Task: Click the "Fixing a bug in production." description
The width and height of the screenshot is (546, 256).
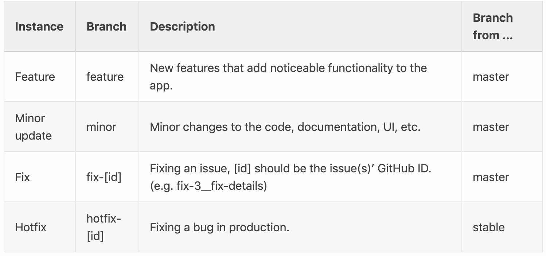Action: pos(219,227)
